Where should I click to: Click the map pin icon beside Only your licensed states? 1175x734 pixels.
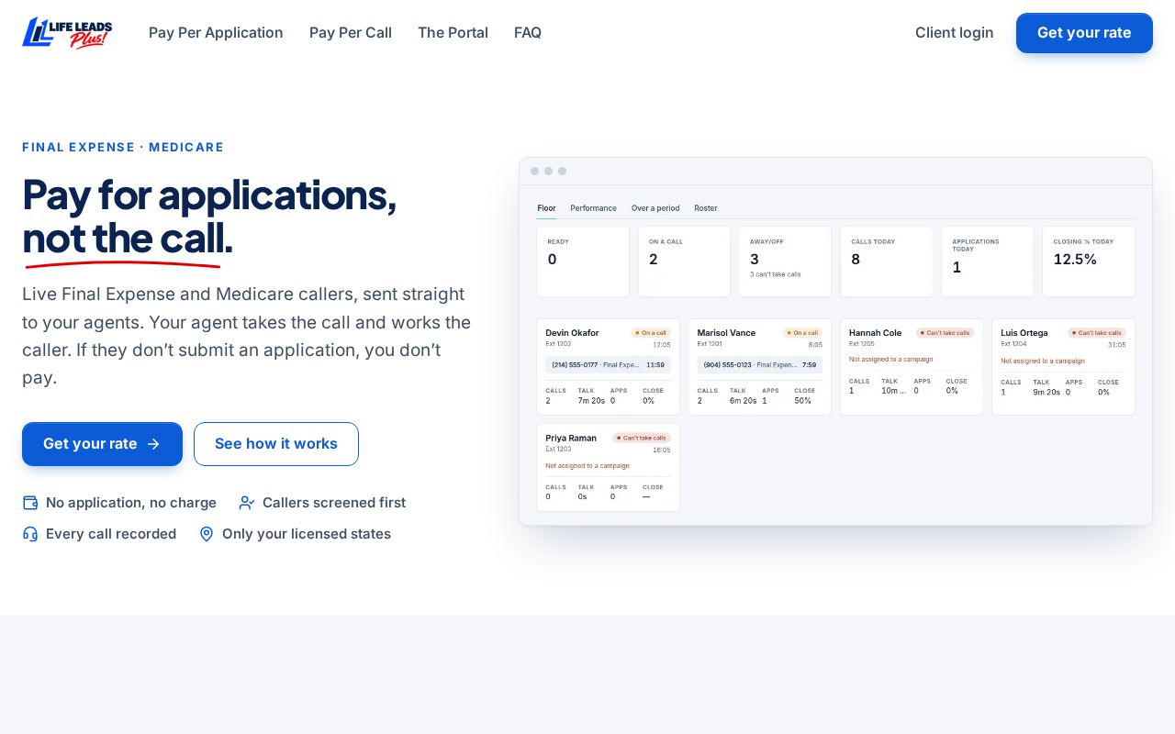tap(207, 534)
